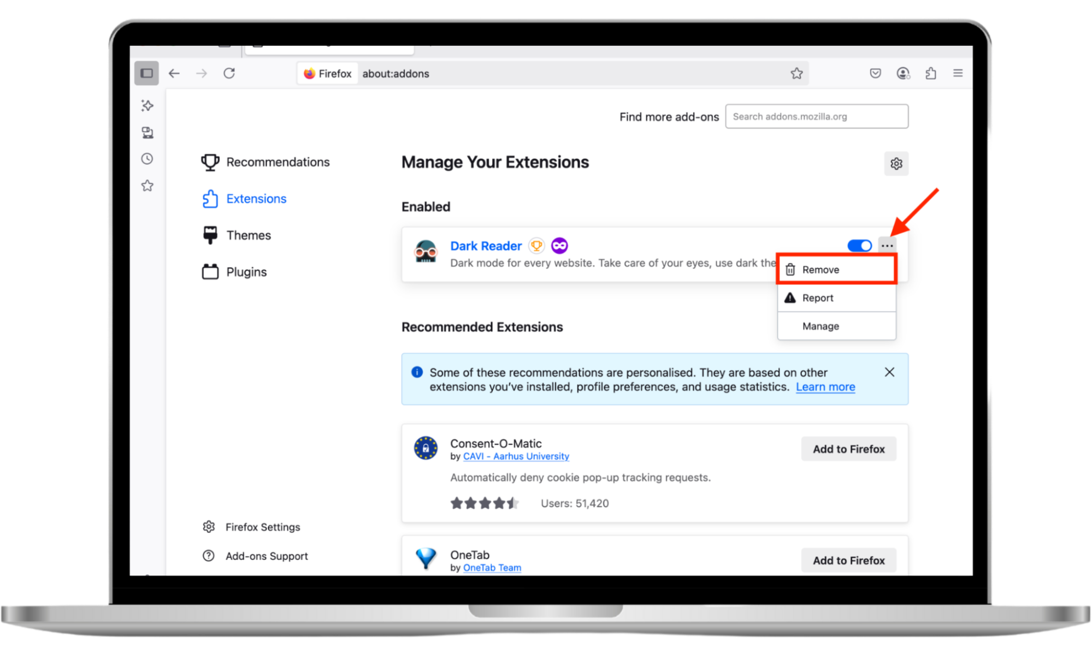
Task: Focus the Search addons.mozilla.org field
Action: coord(816,116)
